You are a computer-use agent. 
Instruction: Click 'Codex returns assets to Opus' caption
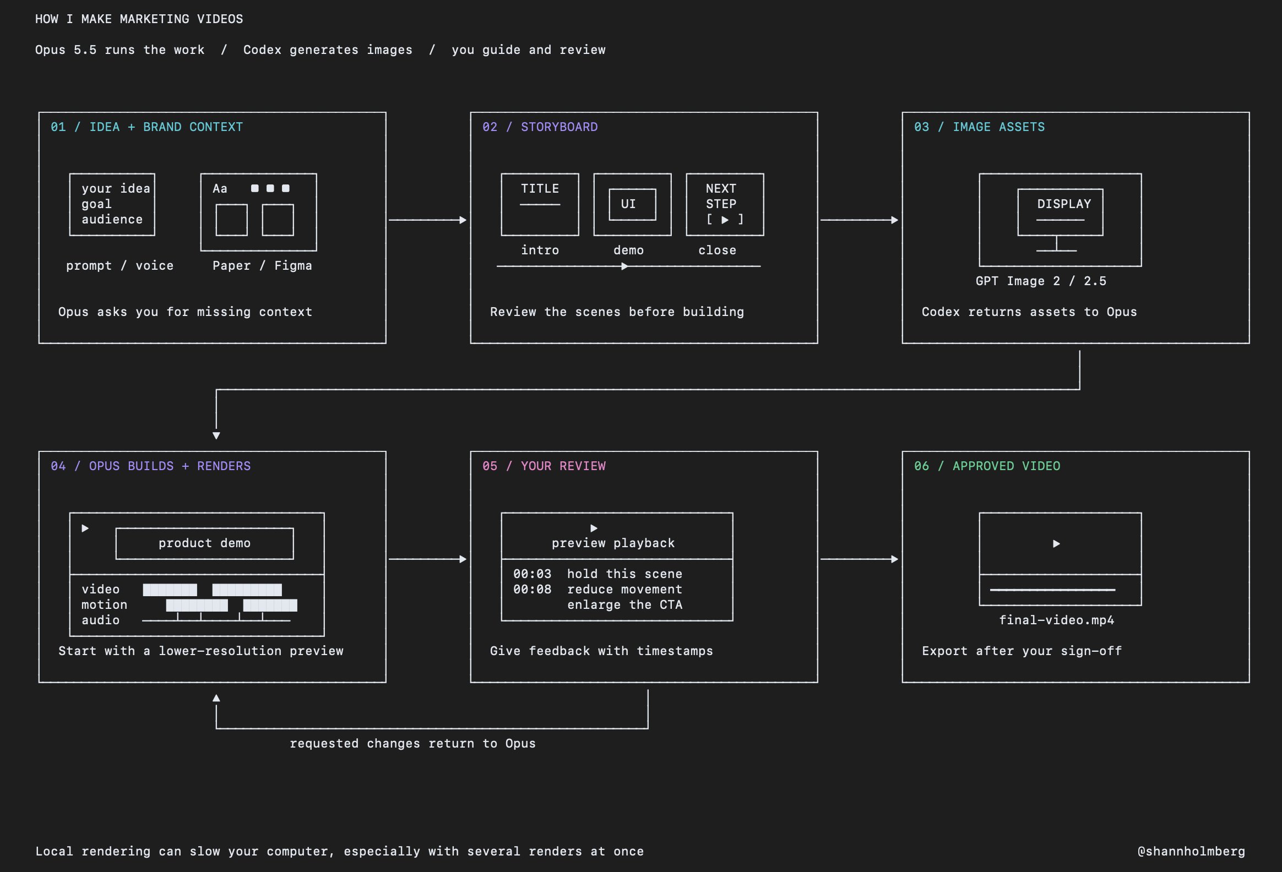1029,312
